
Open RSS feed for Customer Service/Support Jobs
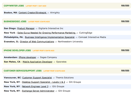point(125,71)
